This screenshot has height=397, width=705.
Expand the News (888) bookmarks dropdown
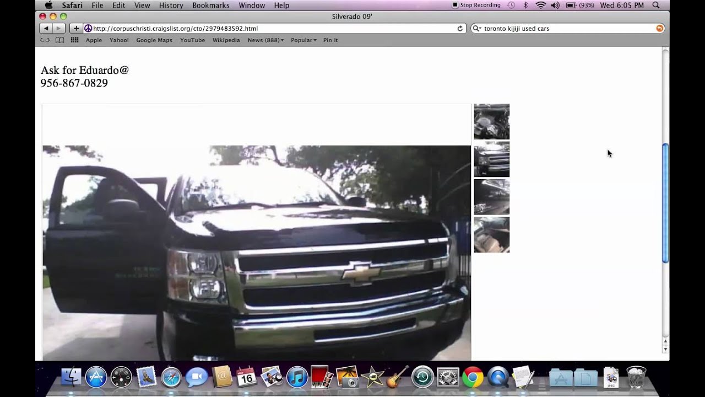pos(264,40)
